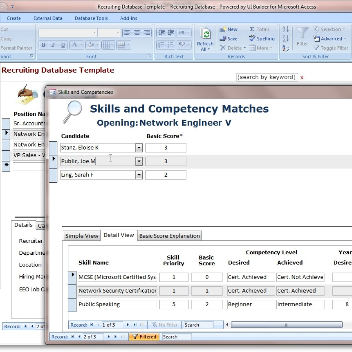Jump to last candidate record
The image size is (352, 352).
click(116, 337)
